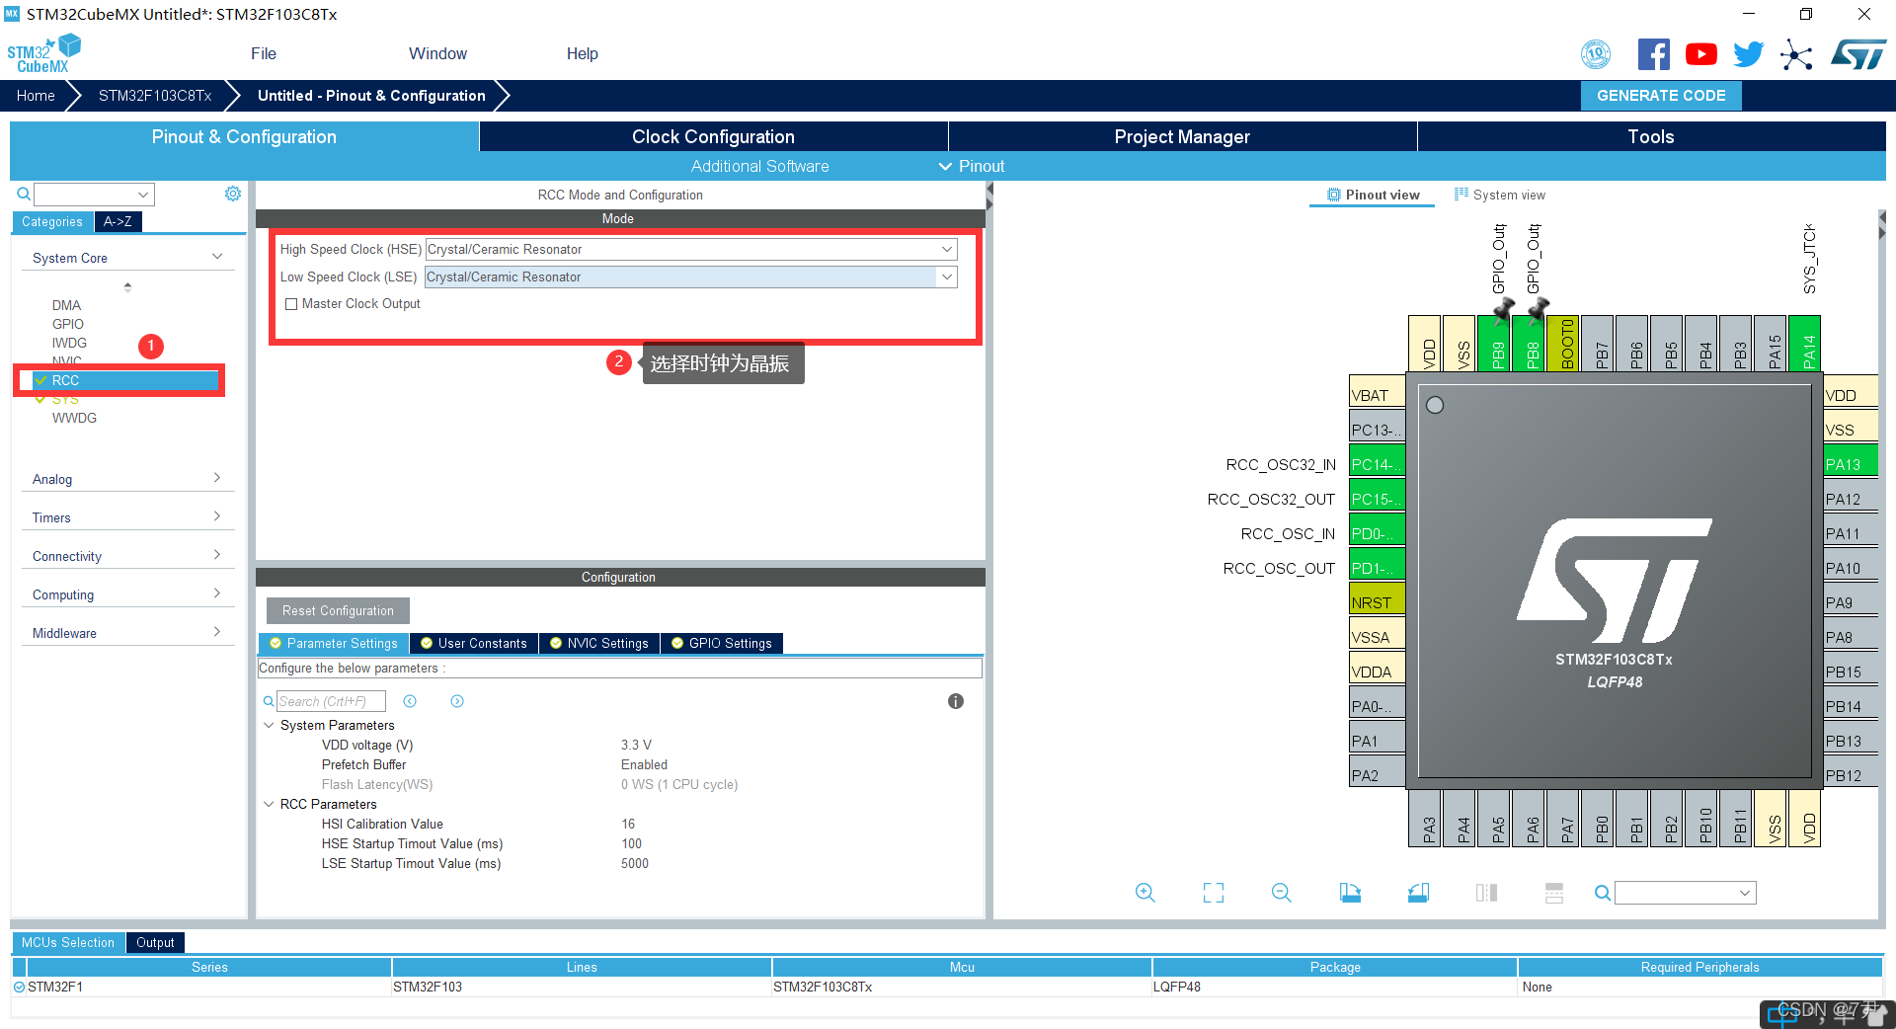
Task: Switch to System view
Action: pos(1500,195)
